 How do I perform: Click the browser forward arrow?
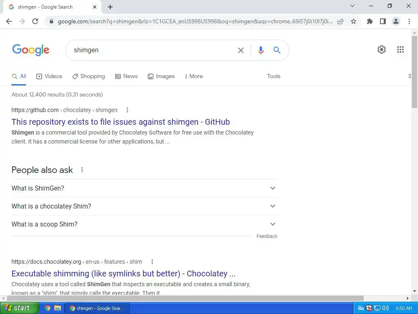coord(22,21)
